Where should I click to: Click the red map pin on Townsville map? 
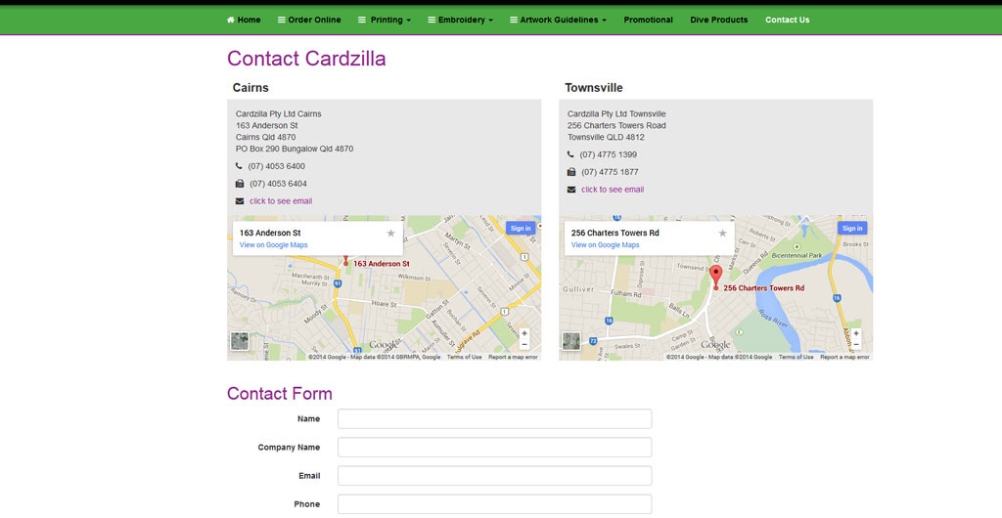[x=715, y=275]
